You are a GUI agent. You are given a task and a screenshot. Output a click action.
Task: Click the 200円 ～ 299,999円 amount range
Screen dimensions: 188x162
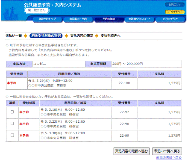127,64
